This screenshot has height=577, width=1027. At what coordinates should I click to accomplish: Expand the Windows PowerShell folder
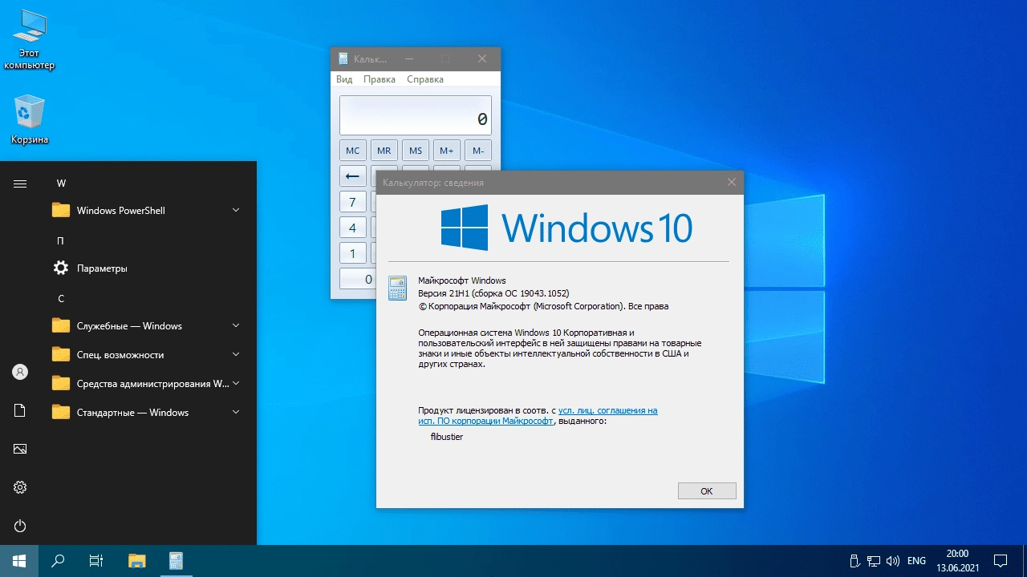tap(148, 211)
